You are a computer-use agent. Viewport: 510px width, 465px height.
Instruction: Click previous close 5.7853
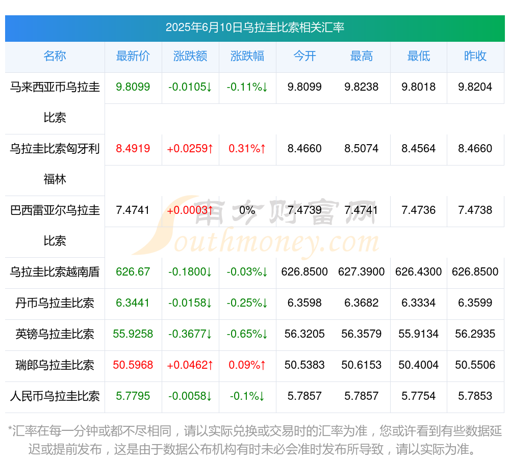pyautogui.click(x=475, y=396)
